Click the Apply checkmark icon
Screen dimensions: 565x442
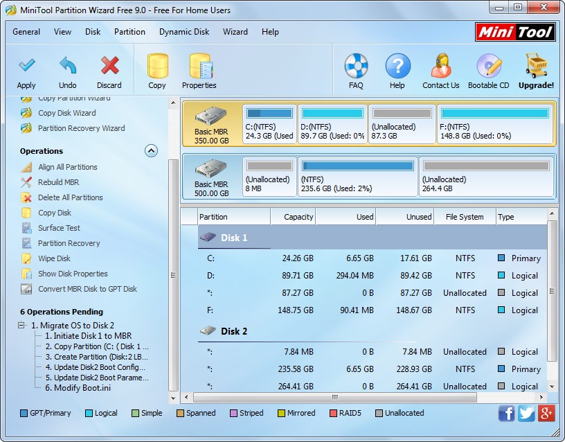pyautogui.click(x=27, y=65)
